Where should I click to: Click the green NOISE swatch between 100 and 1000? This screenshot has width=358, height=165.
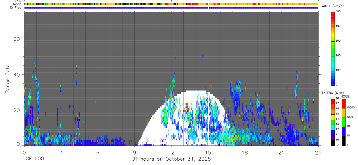click(343, 122)
